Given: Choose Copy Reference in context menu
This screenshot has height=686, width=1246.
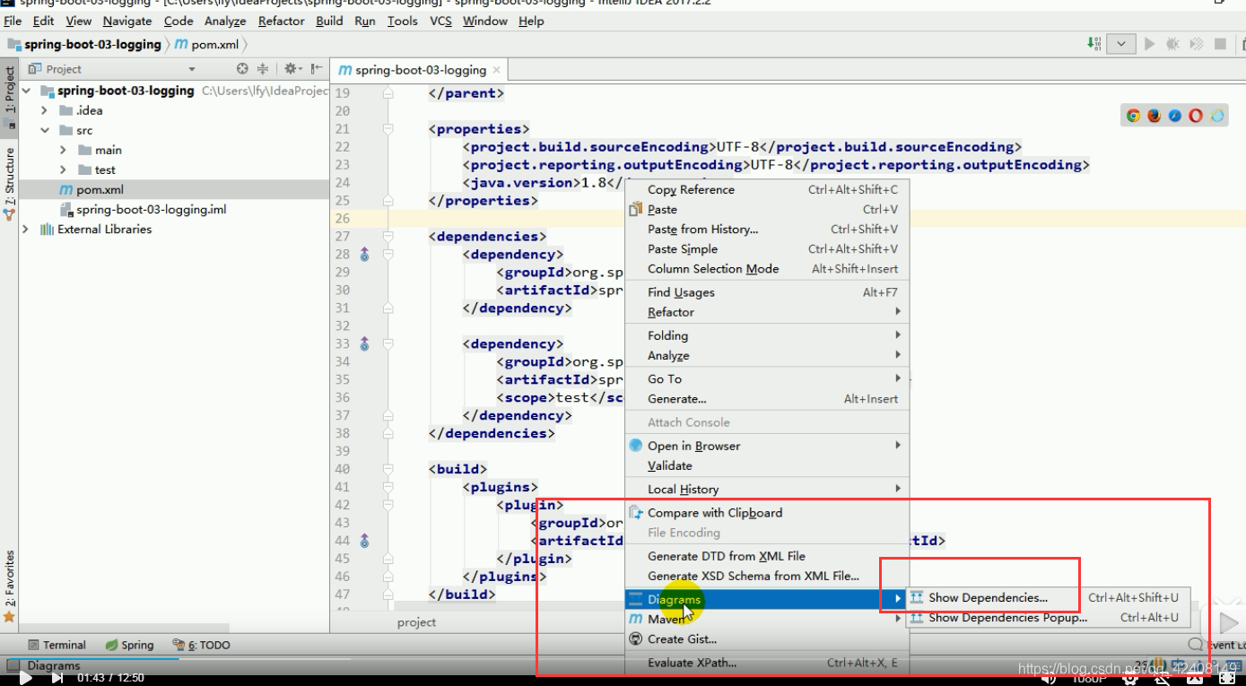Looking at the screenshot, I should (767, 189).
